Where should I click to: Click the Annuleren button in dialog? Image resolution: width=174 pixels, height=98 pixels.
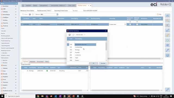click(x=103, y=63)
